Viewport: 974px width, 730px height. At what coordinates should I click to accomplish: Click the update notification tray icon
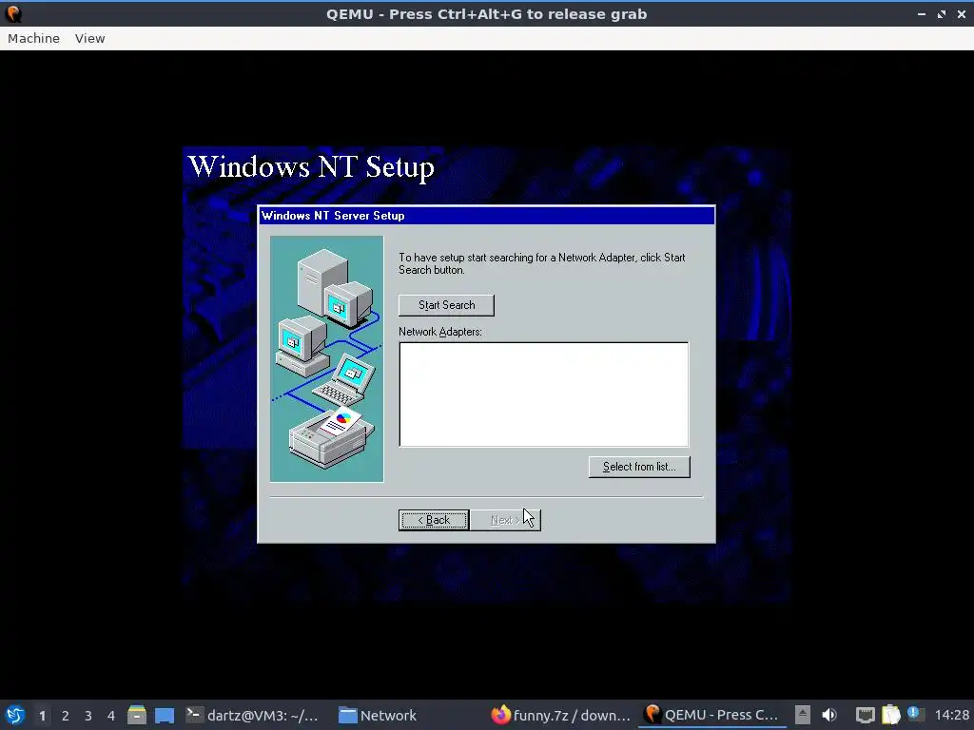pyautogui.click(x=914, y=714)
